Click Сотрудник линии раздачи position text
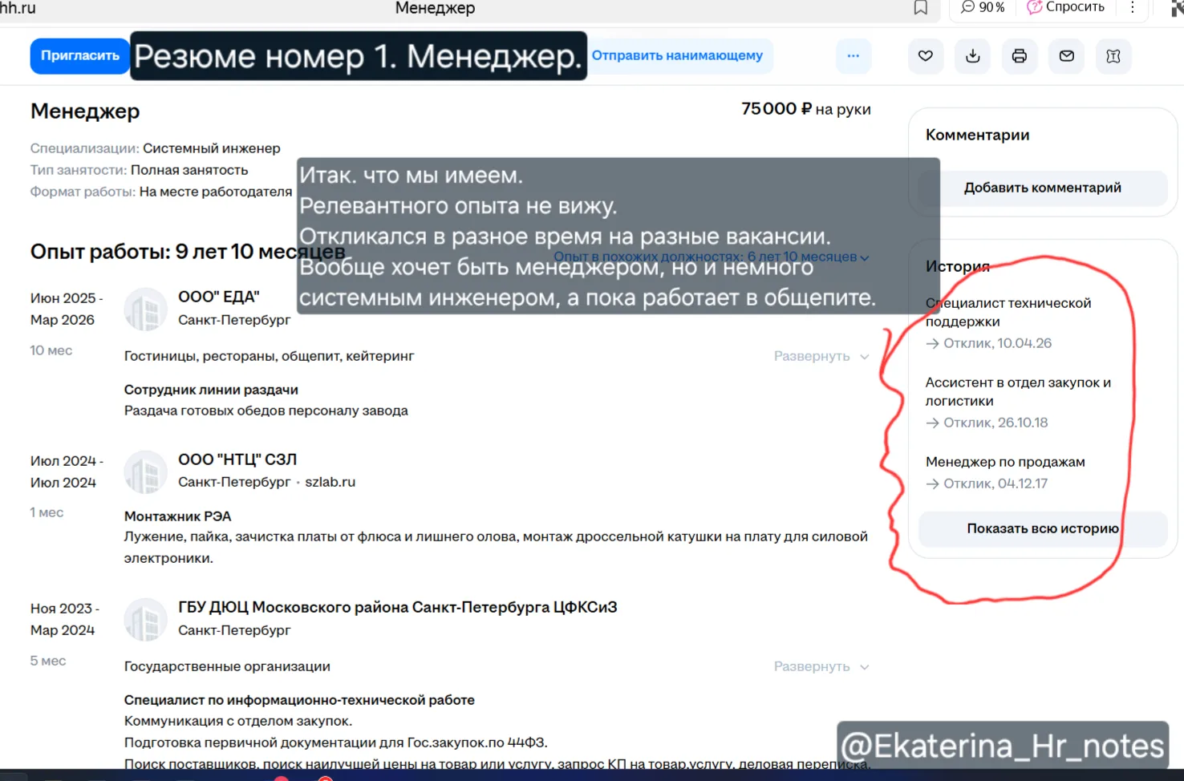Viewport: 1184px width, 781px height. pos(211,390)
